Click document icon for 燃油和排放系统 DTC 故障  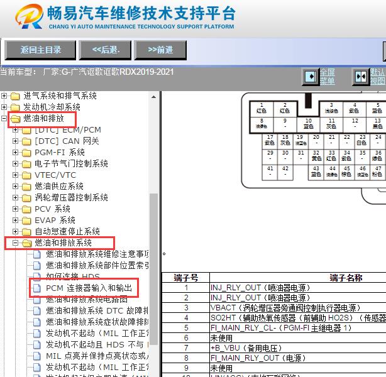point(37,310)
